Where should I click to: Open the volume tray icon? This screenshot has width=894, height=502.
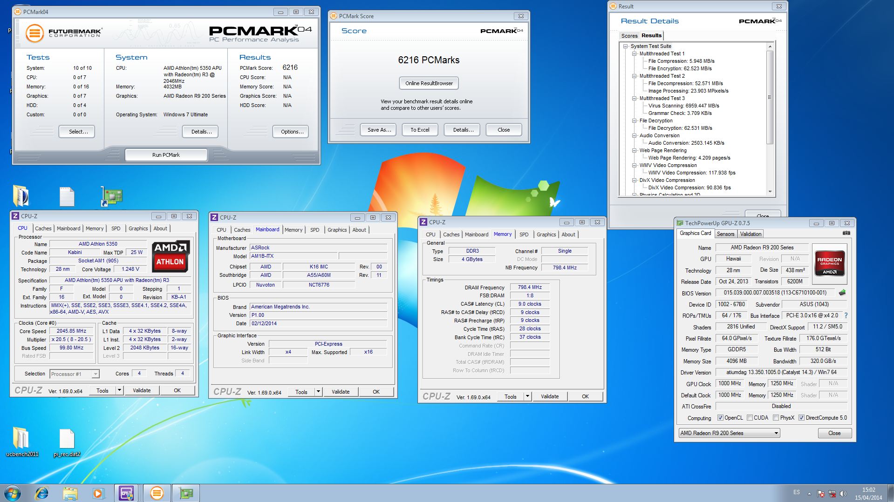click(843, 494)
